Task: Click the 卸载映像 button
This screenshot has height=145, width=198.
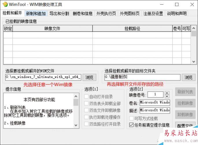Action: pyautogui.click(x=185, y=115)
